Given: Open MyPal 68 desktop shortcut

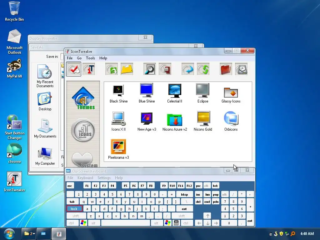Looking at the screenshot, I should [x=14, y=68].
